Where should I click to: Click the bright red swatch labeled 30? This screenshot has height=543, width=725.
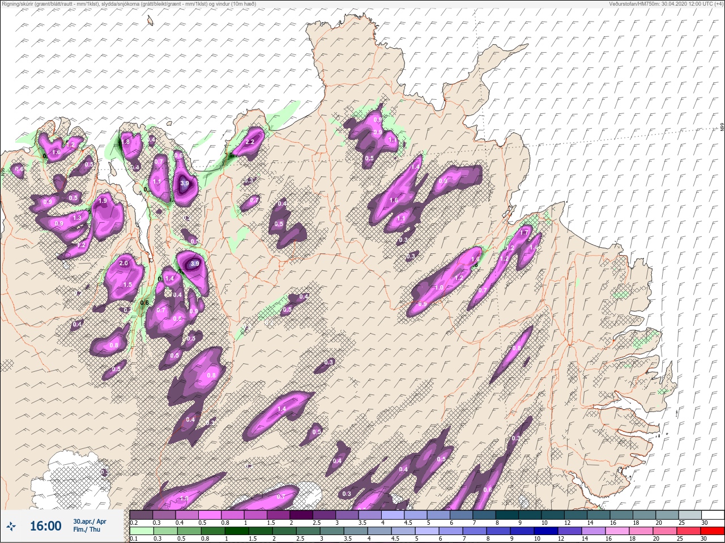tap(713, 531)
